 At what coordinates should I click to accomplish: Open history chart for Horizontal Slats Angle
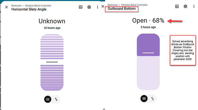point(81,7)
